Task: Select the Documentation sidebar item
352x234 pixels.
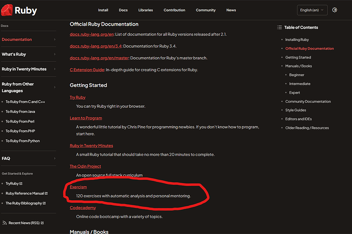Action: click(x=17, y=39)
